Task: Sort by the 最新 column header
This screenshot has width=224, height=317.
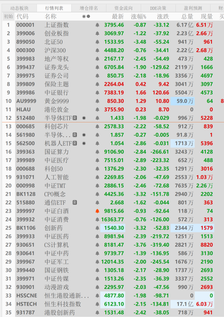Action: coord(118,16)
